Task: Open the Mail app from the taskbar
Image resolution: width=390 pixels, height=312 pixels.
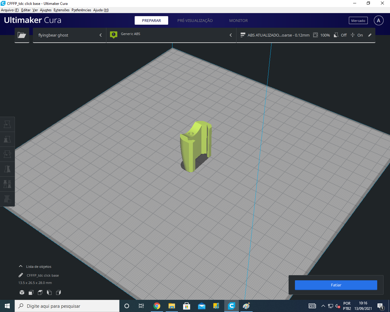Action: click(201, 306)
